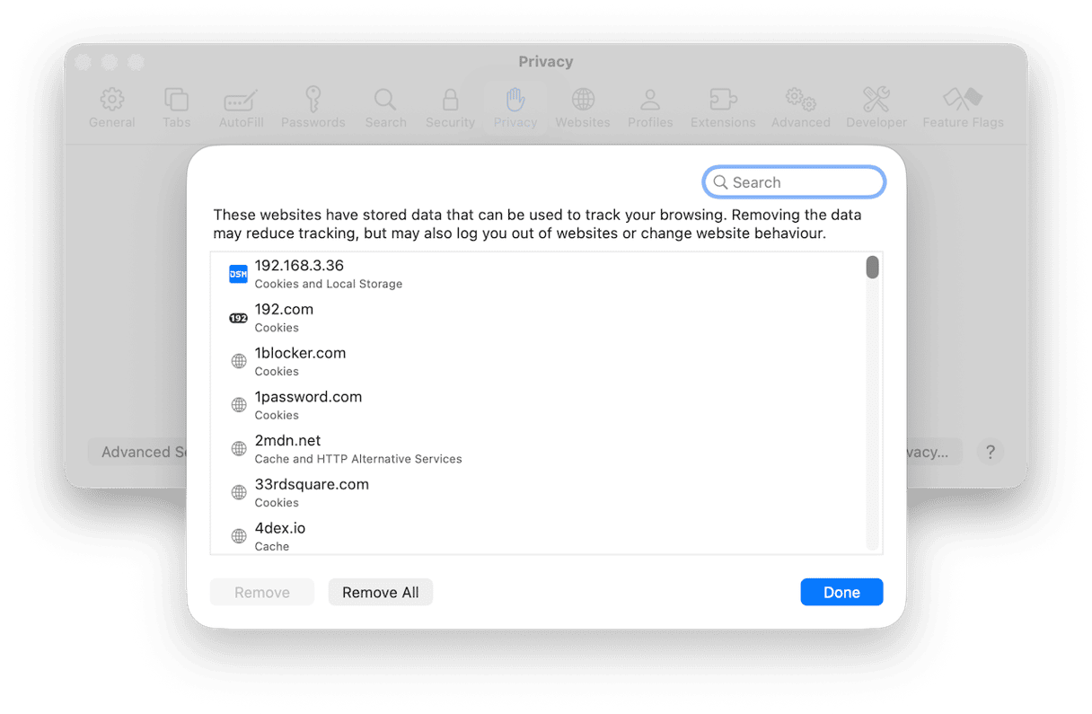Switch to the Profiles tab

coord(650,108)
